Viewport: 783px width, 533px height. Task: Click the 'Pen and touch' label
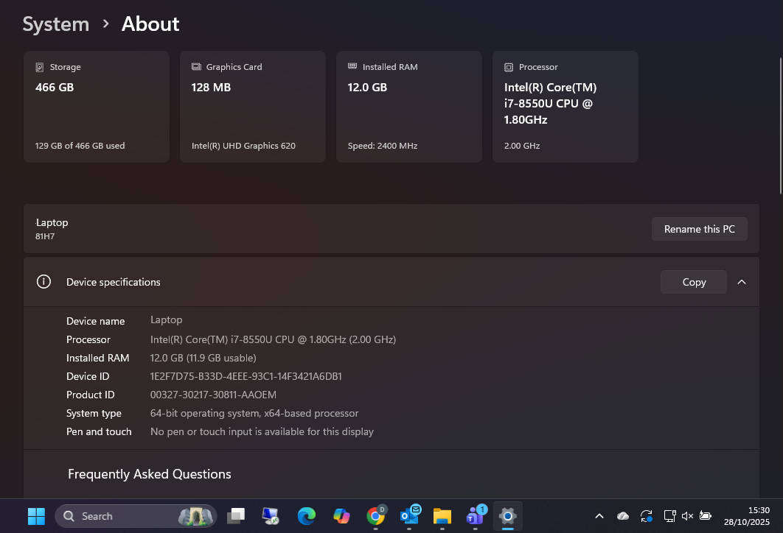tap(99, 432)
